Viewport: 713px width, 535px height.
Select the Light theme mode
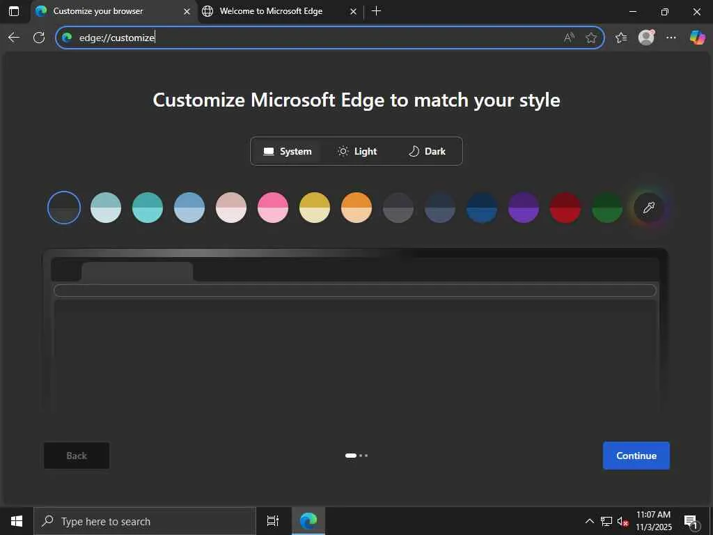click(357, 151)
